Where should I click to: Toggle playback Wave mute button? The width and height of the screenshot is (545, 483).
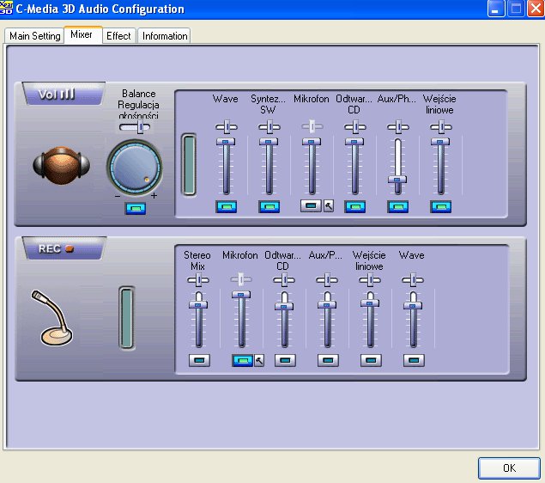(x=226, y=206)
